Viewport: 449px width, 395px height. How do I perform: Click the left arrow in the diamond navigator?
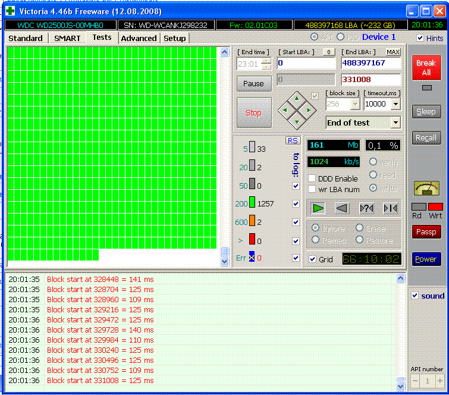coord(285,110)
